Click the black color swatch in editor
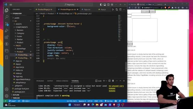 pos(68,26)
